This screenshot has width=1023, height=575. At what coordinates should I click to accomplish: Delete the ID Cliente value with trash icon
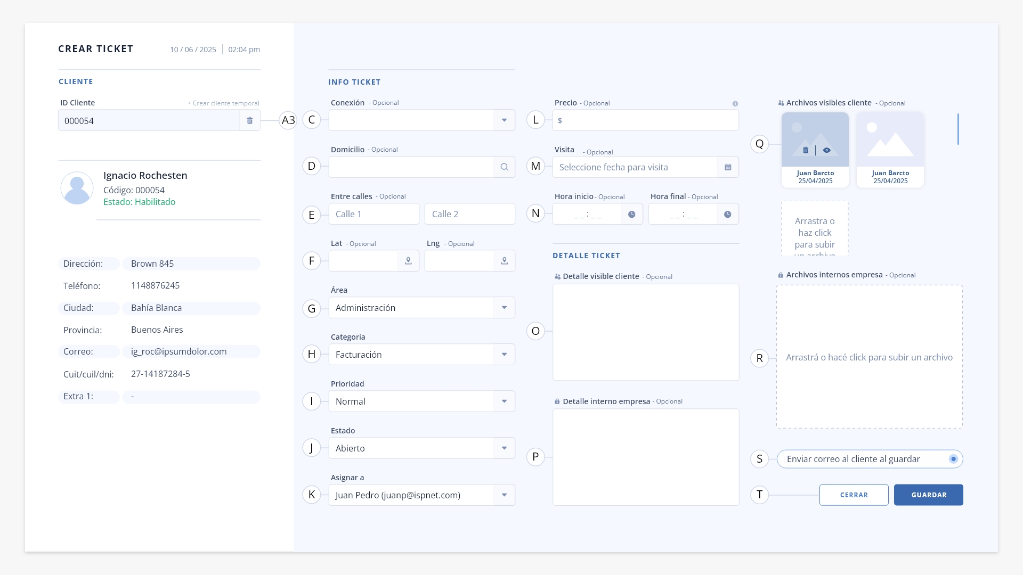tap(249, 121)
